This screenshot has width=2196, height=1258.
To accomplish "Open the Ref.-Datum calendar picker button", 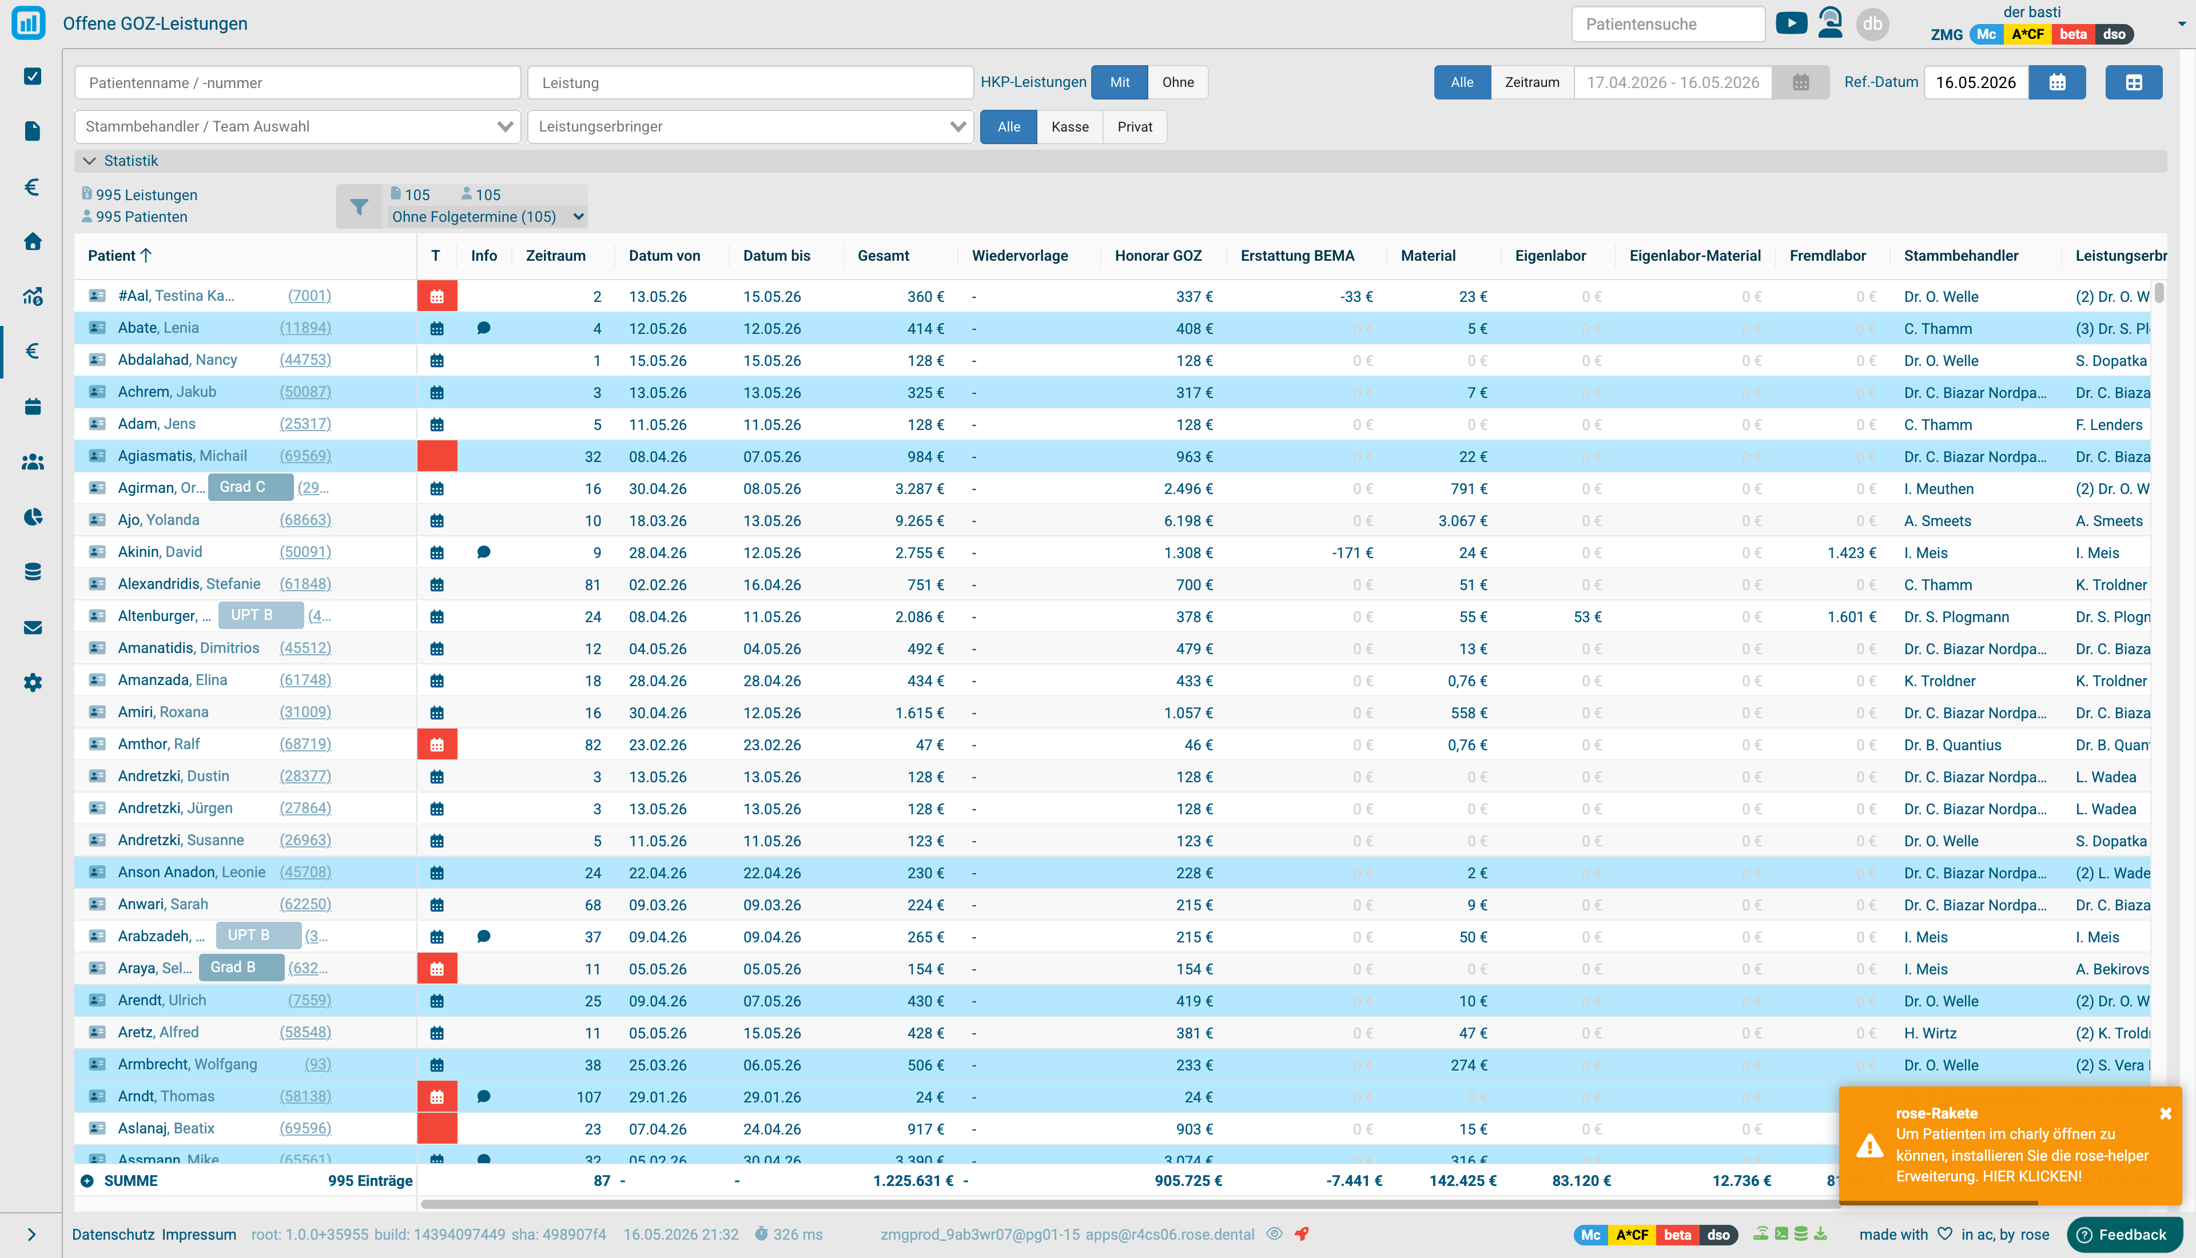I will 2057,82.
